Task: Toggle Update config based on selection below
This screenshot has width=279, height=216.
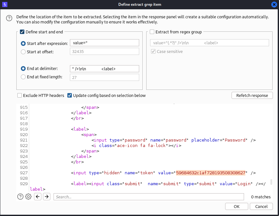Action: pos(70,95)
